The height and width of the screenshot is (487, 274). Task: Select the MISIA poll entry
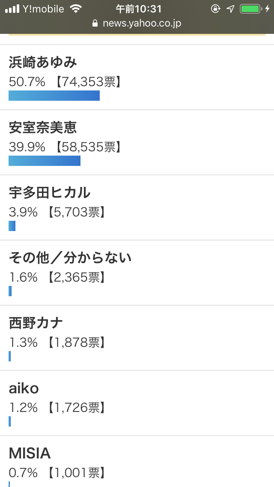137,462
